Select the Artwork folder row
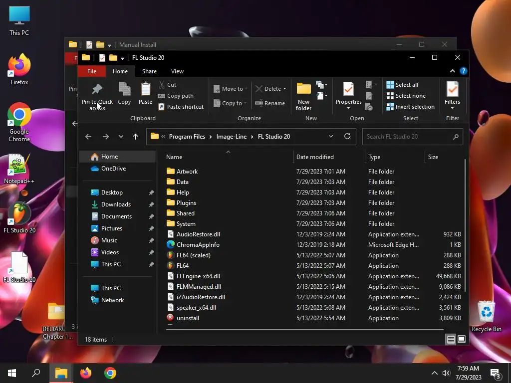The height and width of the screenshot is (383, 511). (313, 172)
